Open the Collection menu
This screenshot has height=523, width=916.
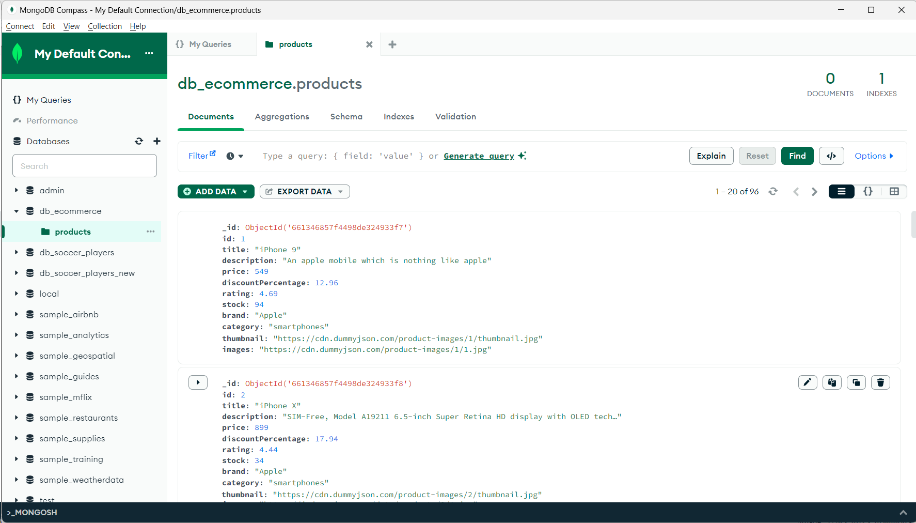click(105, 26)
